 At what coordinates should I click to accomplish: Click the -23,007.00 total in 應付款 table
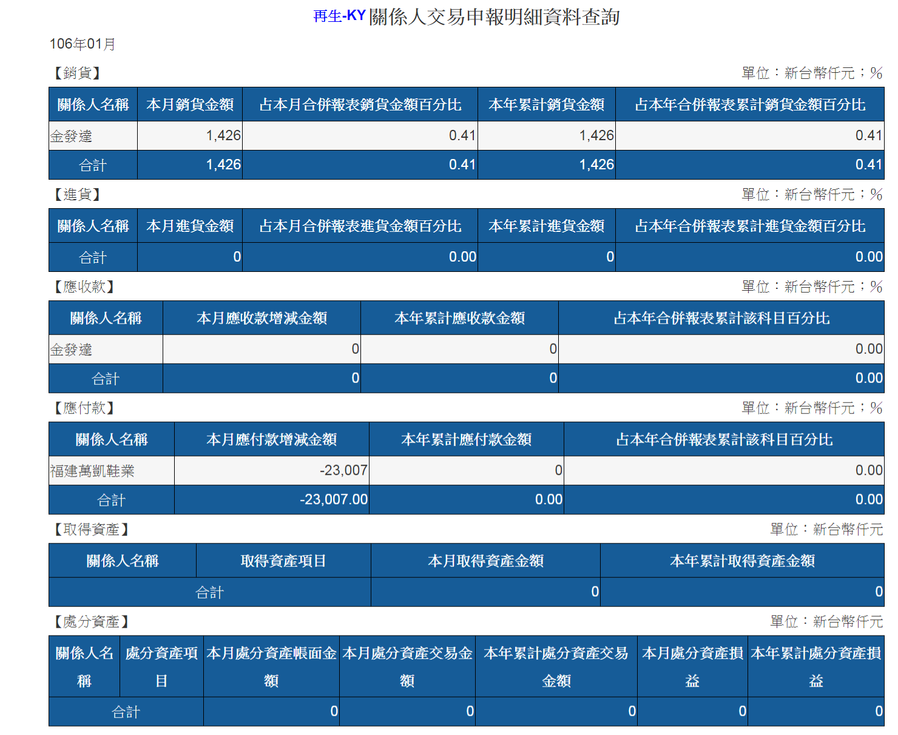(x=334, y=500)
